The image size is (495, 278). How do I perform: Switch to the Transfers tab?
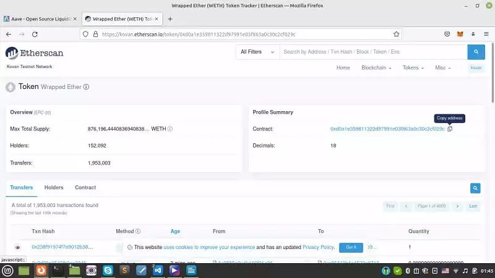pos(22,188)
